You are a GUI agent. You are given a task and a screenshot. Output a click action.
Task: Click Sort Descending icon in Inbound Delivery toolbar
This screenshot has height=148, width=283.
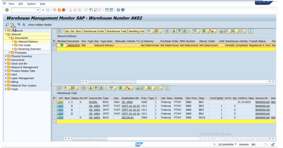click(179, 31)
